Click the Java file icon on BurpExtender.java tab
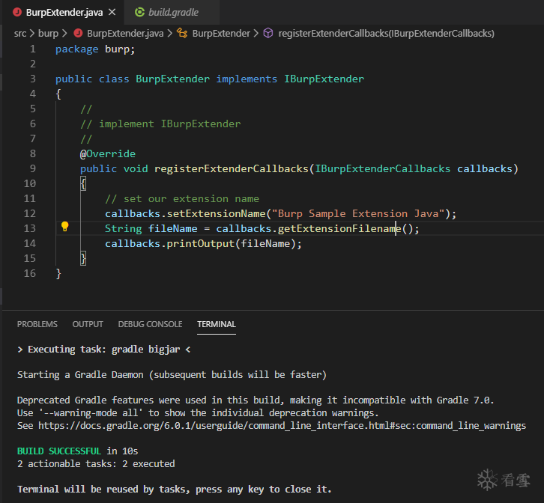Viewport: 544px width, 503px height. (17, 12)
